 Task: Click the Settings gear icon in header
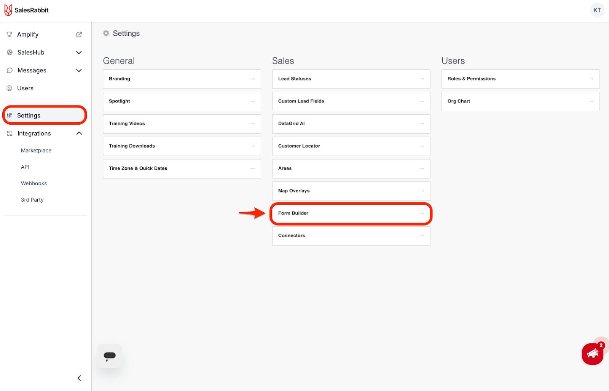[106, 34]
